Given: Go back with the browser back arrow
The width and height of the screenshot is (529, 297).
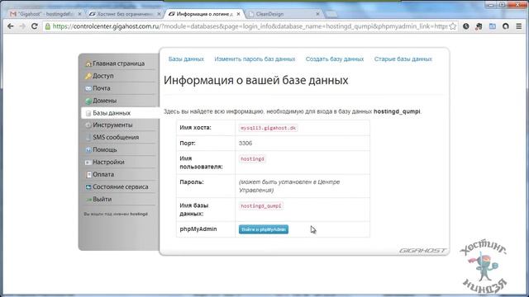Looking at the screenshot, I should coord(11,26).
